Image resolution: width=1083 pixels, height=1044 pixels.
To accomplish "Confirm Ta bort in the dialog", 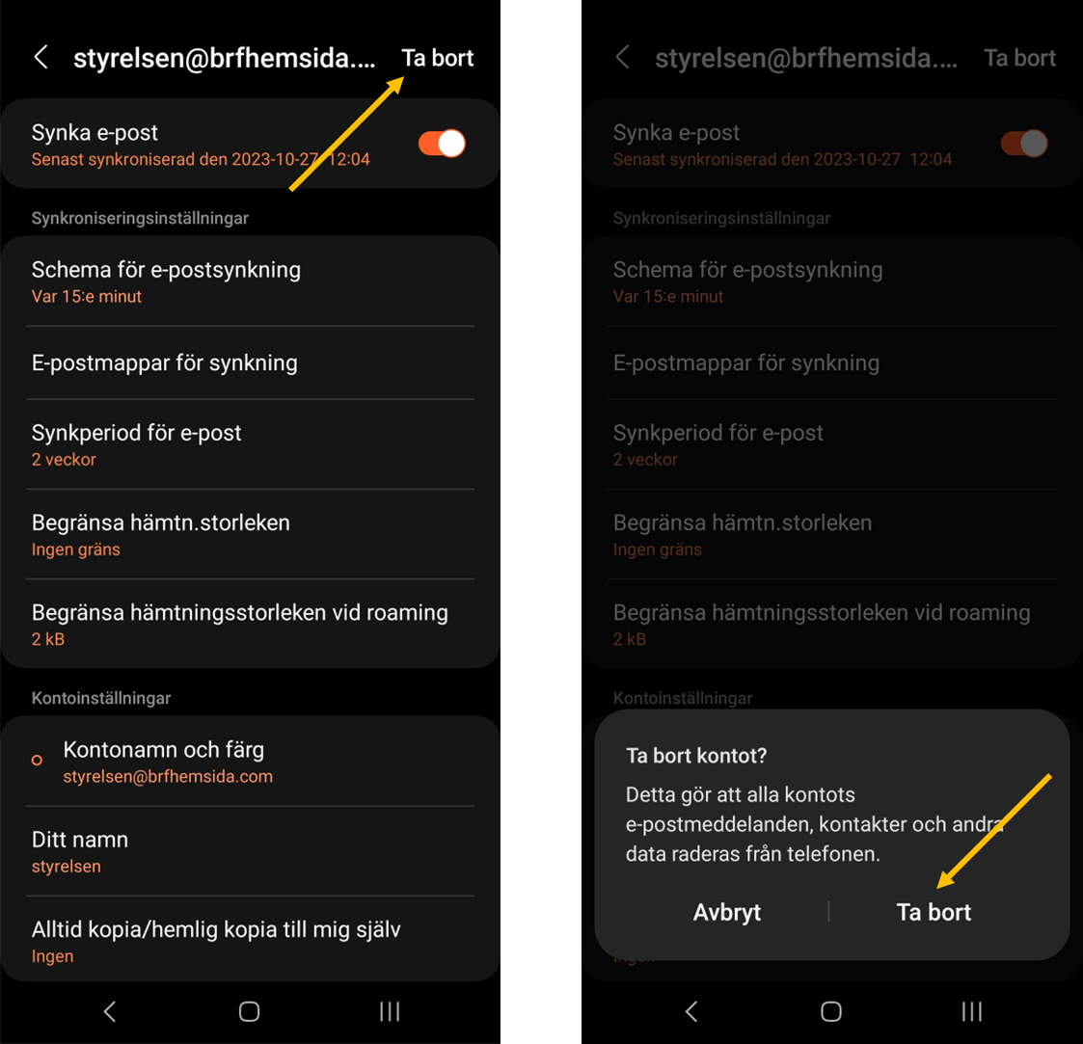I will (x=934, y=912).
